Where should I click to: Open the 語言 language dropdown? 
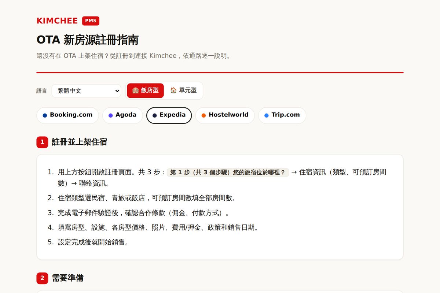pos(86,91)
